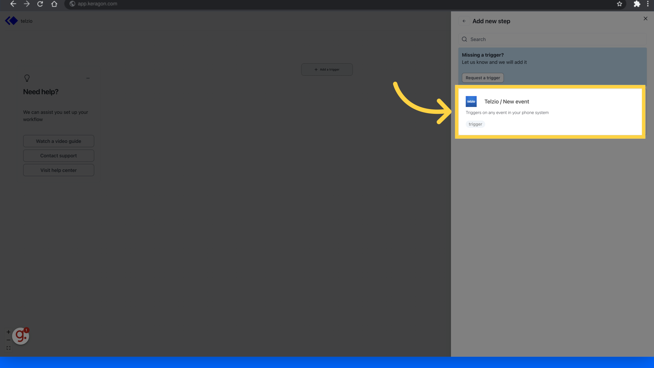Fit canvas to view icon
This screenshot has height=368, width=654.
[8, 348]
